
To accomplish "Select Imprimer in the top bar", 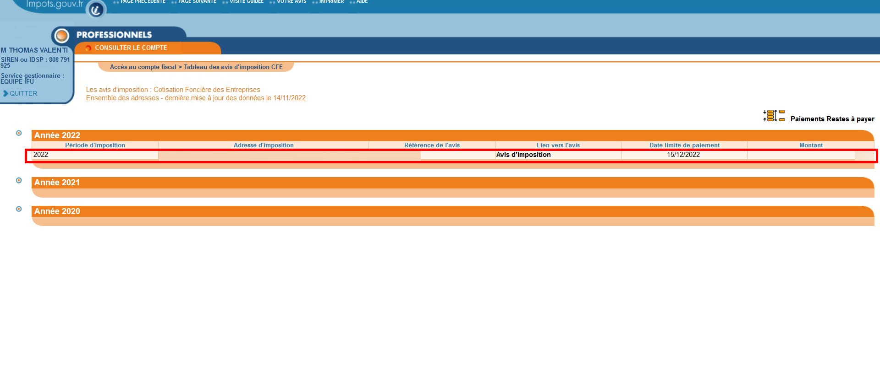I will coord(331,2).
